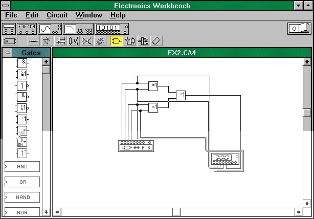Choose the NAND template button
Screen dimensions: 314x219
point(22,197)
